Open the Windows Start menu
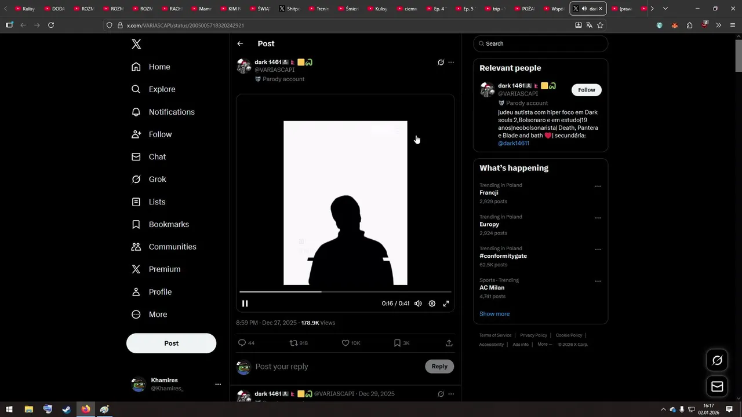This screenshot has height=417, width=742. (9, 409)
